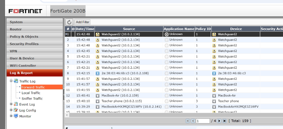283x129 pixels.
Task: Click the Log Config icon
Action: [x=16, y=110]
